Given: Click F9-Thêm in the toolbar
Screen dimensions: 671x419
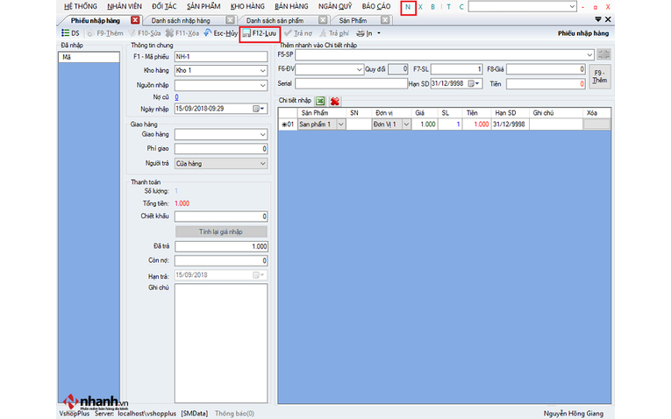Looking at the screenshot, I should coord(105,33).
